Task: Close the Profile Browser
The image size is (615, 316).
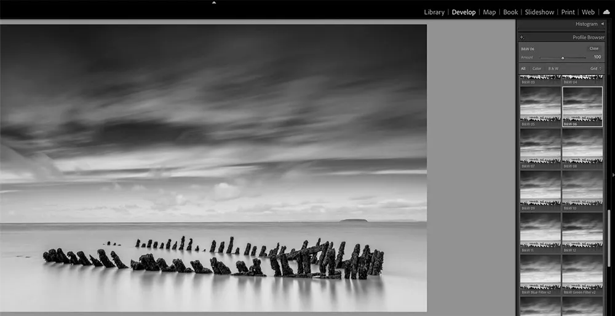Action: (594, 49)
